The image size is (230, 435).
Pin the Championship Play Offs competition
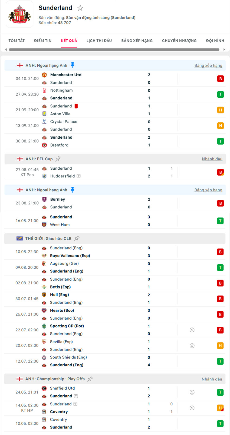pos(90,379)
